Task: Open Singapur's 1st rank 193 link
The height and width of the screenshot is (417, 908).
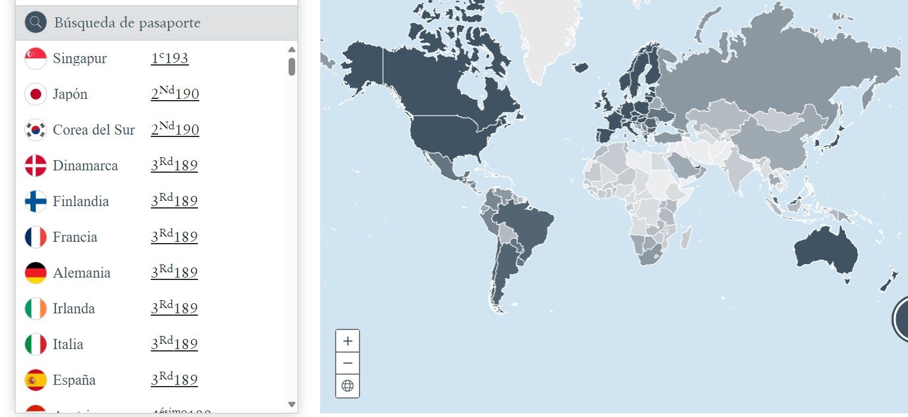Action: (169, 58)
